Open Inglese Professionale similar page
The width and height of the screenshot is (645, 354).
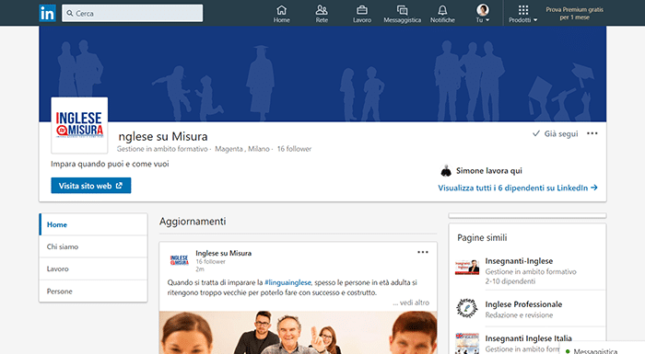coord(523,304)
